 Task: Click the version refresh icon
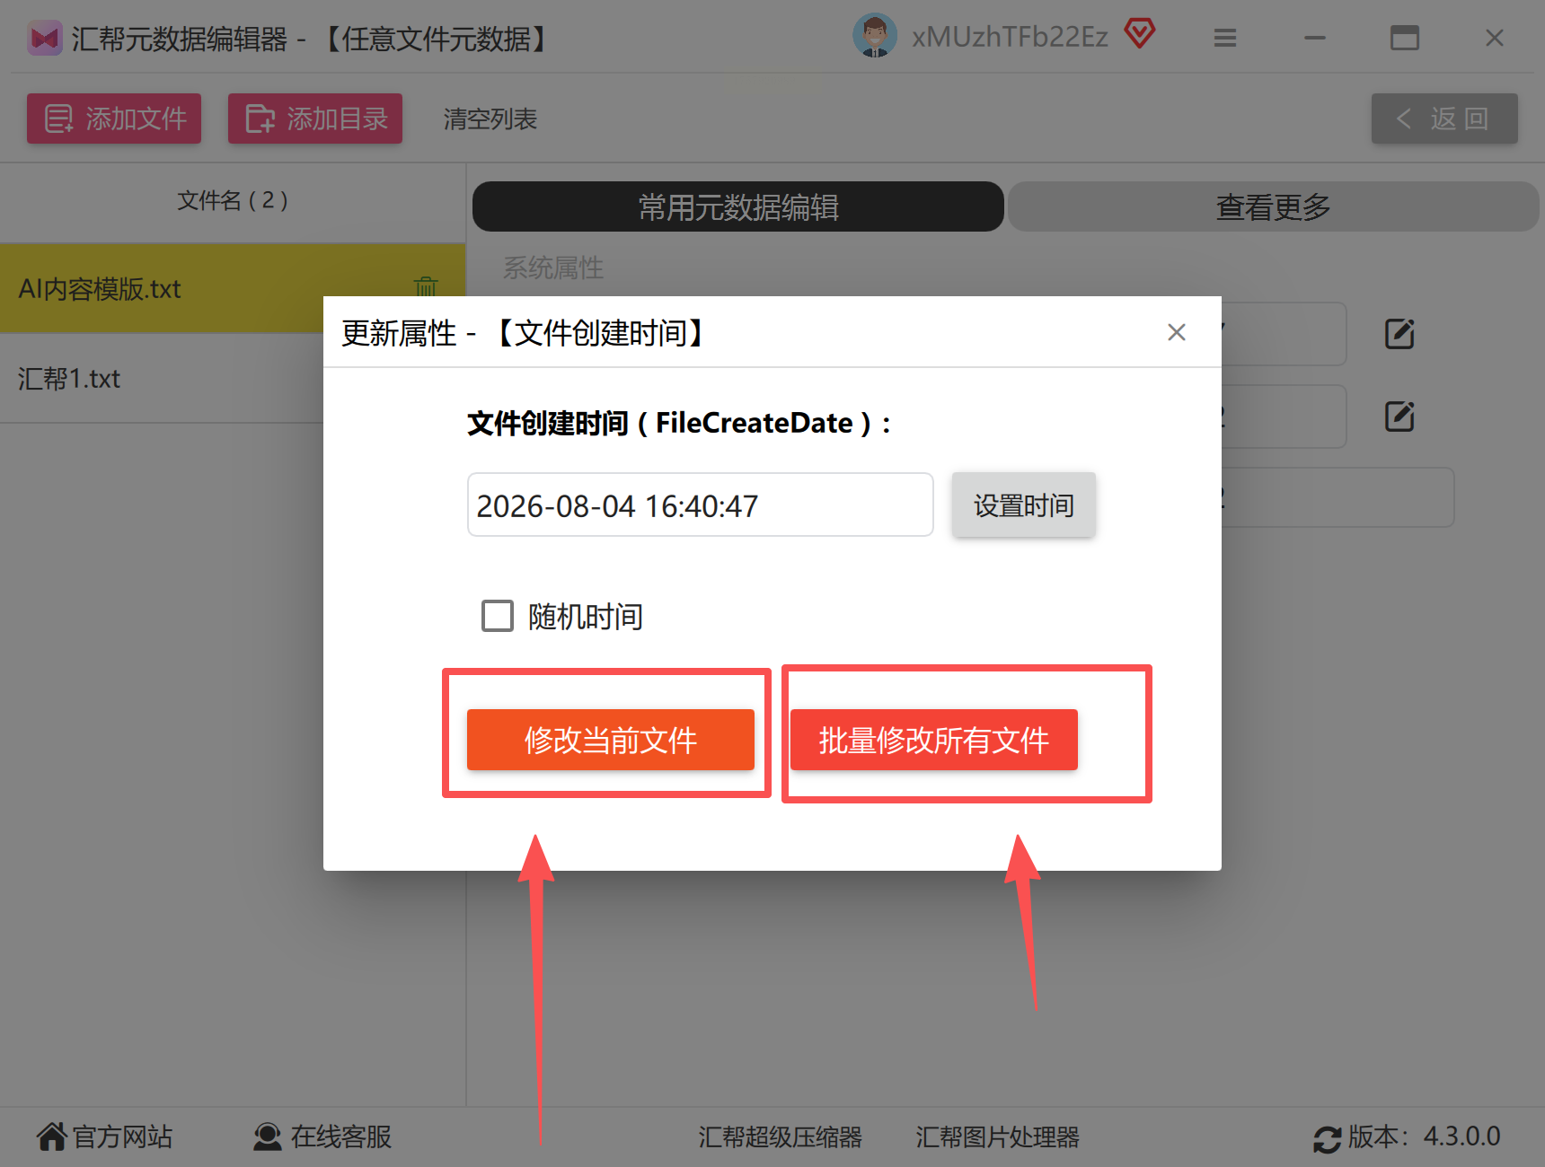[x=1327, y=1139]
